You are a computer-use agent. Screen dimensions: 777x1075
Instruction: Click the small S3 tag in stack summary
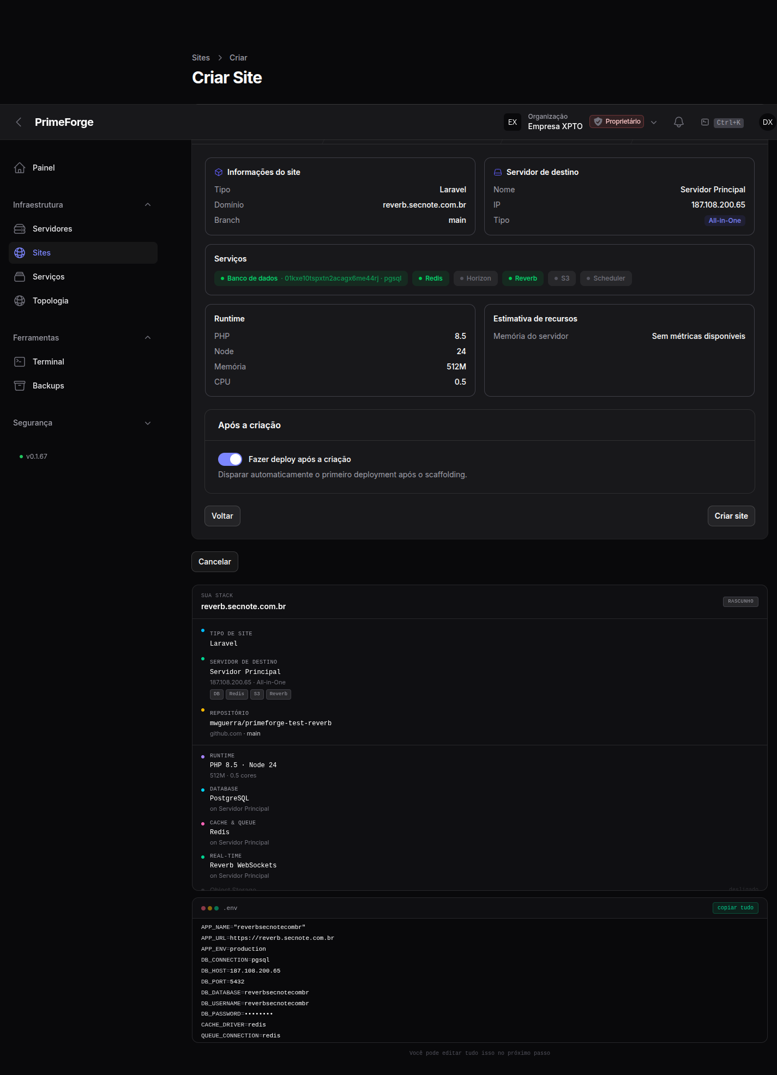[x=257, y=694]
